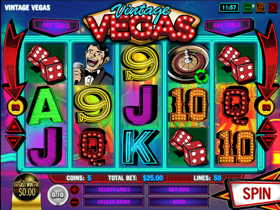Increase lines with right red plus arrow

pos(267,127)
